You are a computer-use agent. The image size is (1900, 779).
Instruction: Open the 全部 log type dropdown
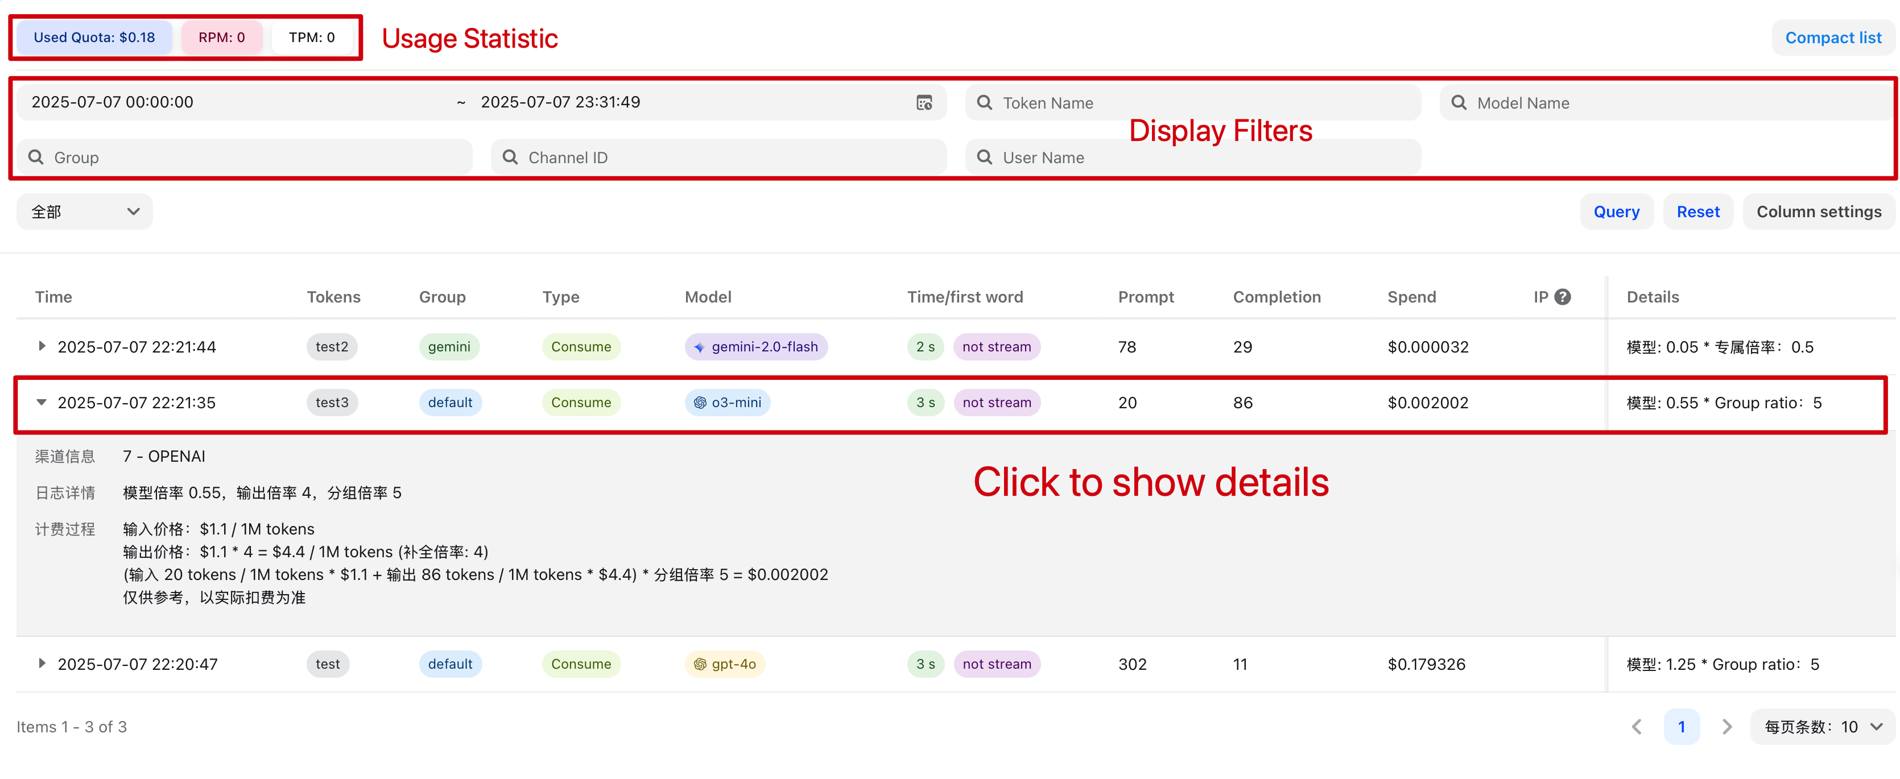click(84, 212)
